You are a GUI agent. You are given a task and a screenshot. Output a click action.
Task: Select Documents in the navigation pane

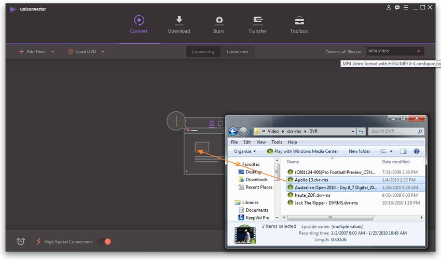click(x=253, y=210)
